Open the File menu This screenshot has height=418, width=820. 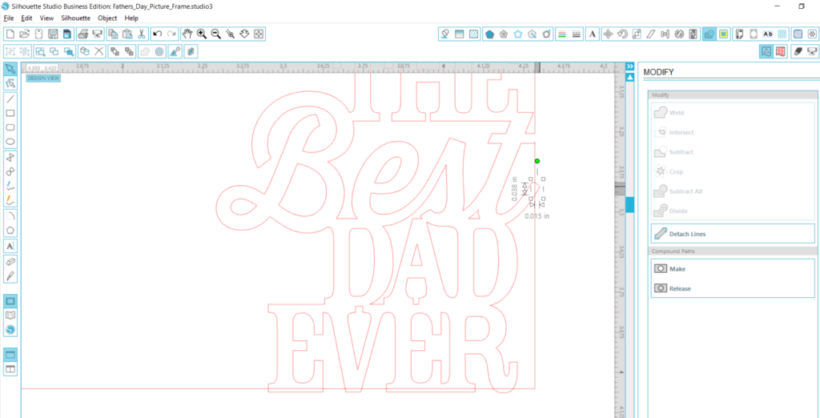tap(9, 18)
